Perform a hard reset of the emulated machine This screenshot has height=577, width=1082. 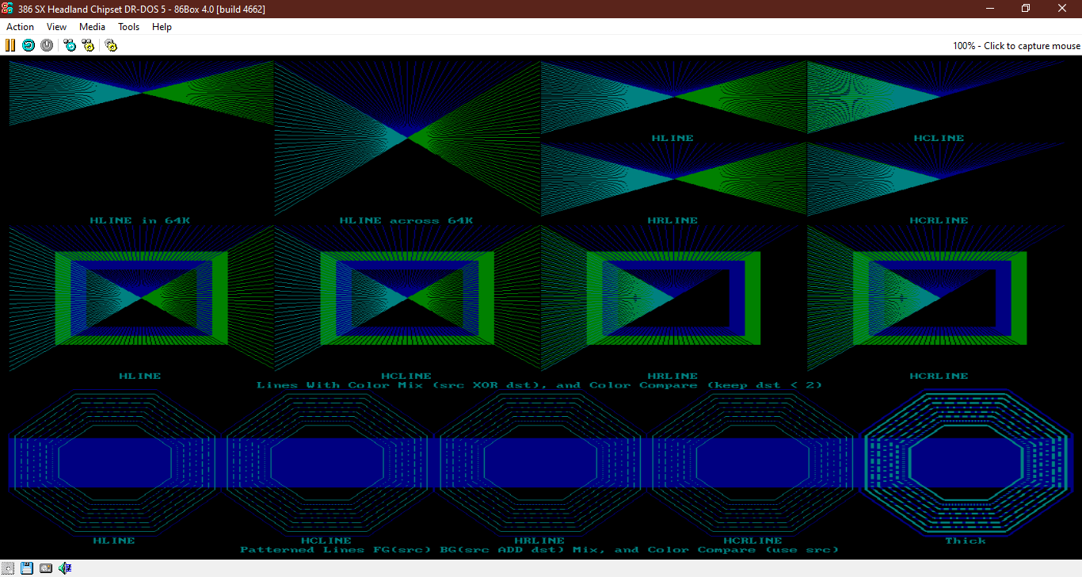pos(29,45)
